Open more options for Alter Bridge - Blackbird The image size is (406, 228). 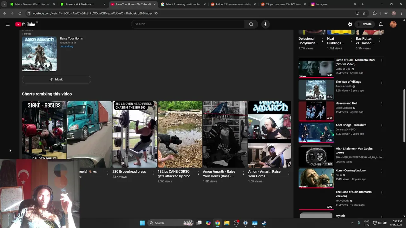pos(382,126)
